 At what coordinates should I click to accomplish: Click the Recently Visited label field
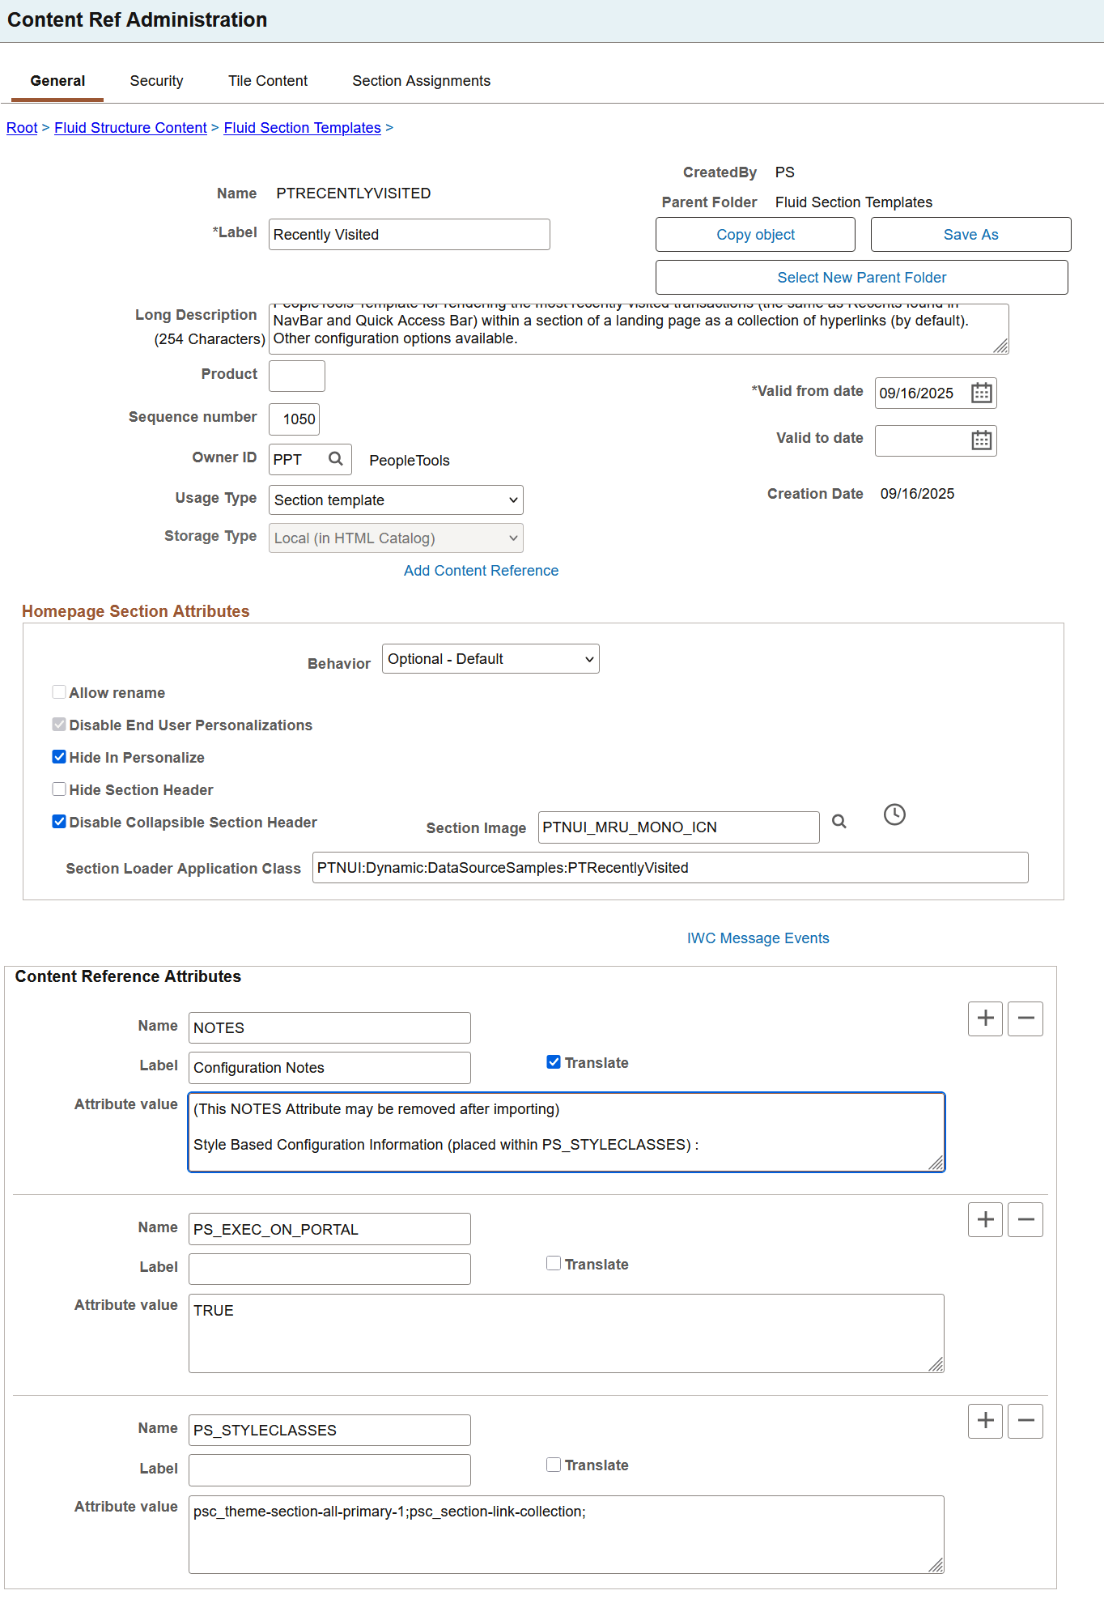pos(410,235)
